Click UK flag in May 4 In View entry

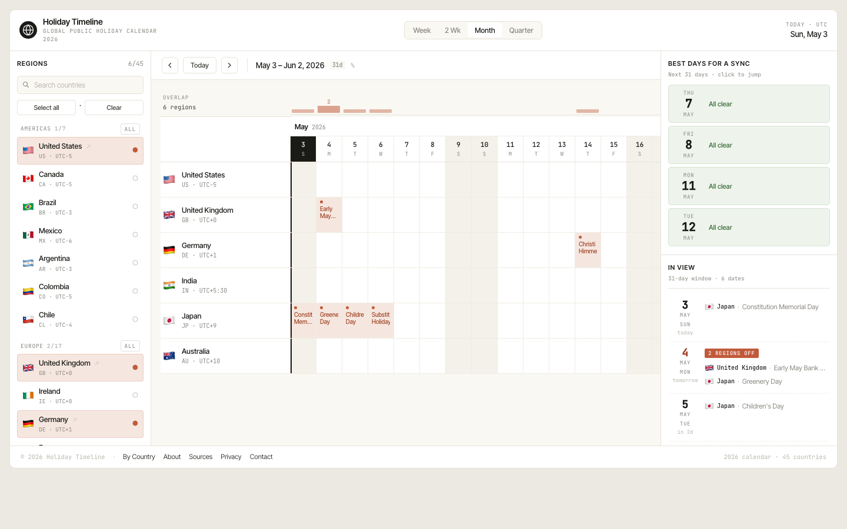[709, 368]
